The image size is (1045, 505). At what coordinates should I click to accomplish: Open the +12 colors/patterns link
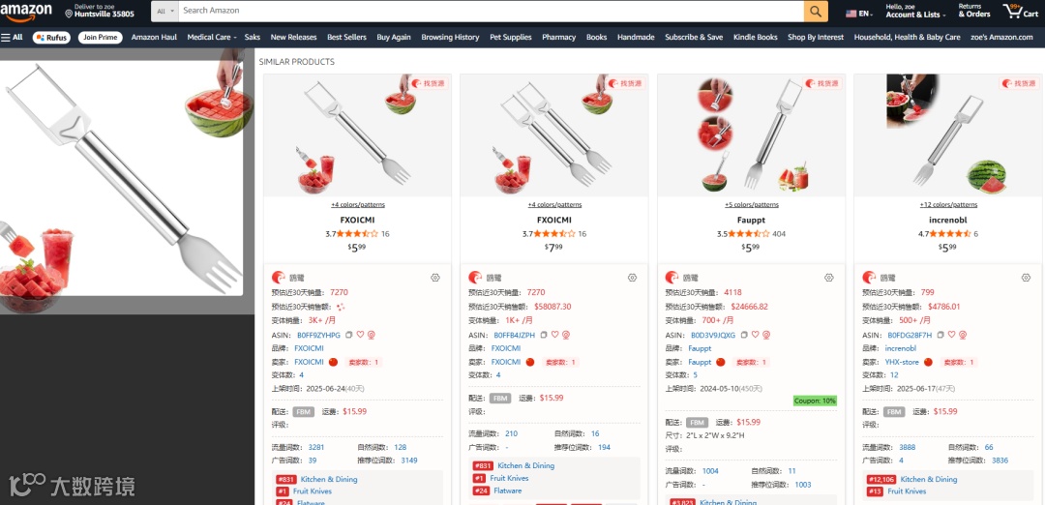tap(949, 204)
